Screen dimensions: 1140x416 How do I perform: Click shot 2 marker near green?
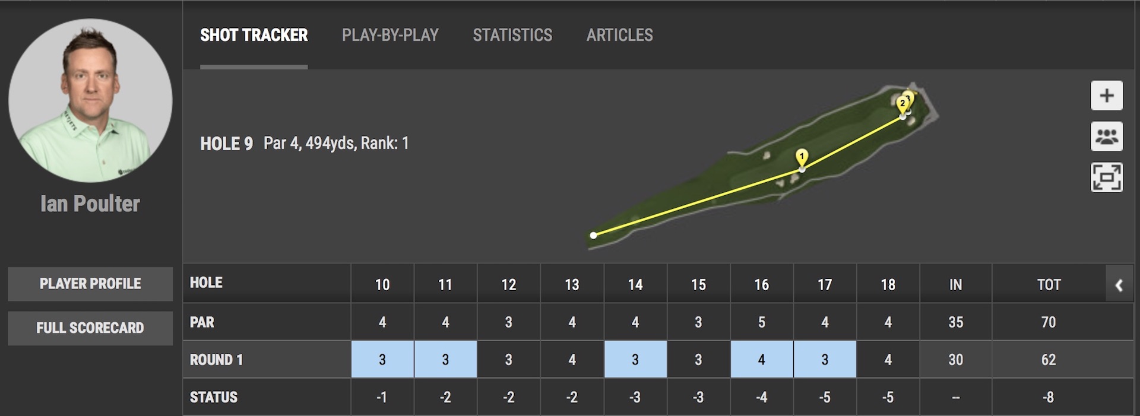pos(902,104)
